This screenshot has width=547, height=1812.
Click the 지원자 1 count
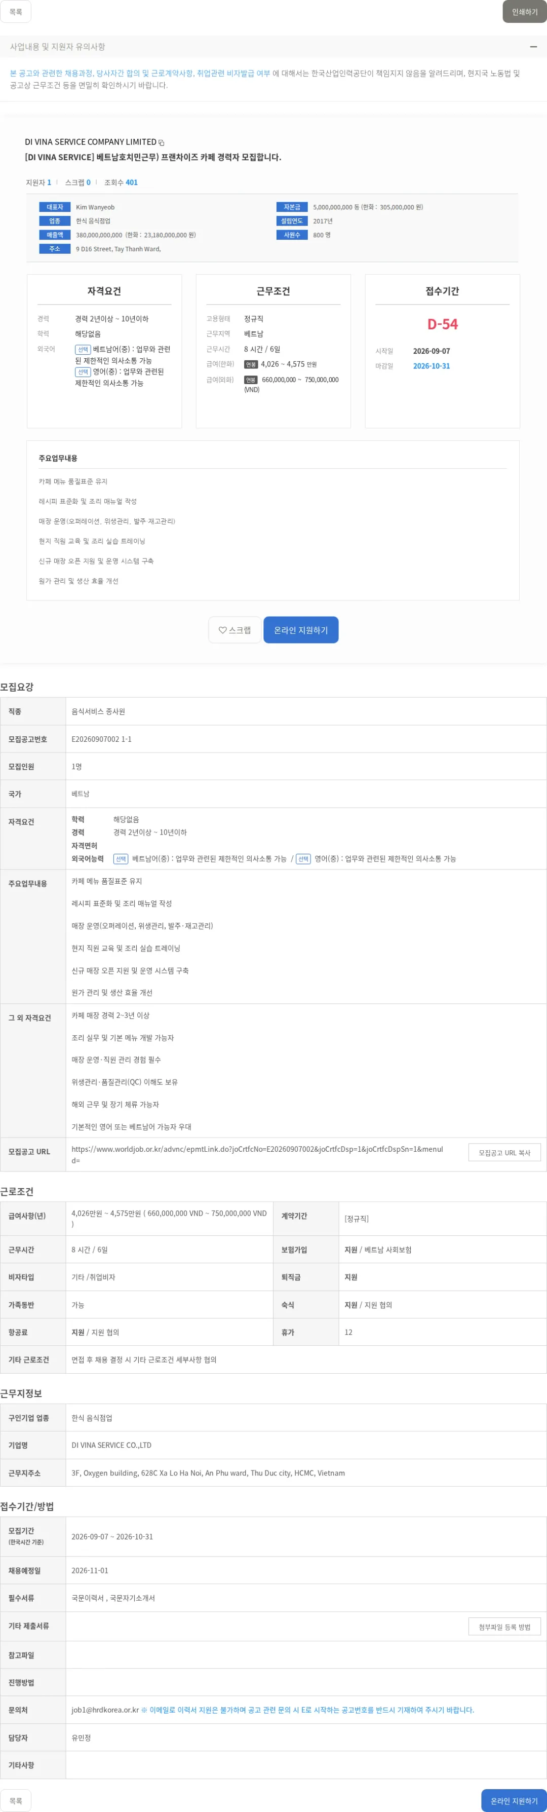(38, 182)
